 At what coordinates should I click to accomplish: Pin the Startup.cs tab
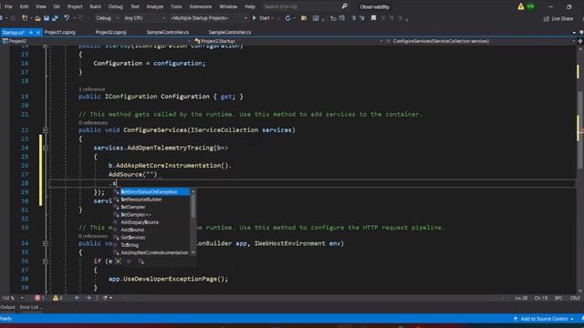31,33
